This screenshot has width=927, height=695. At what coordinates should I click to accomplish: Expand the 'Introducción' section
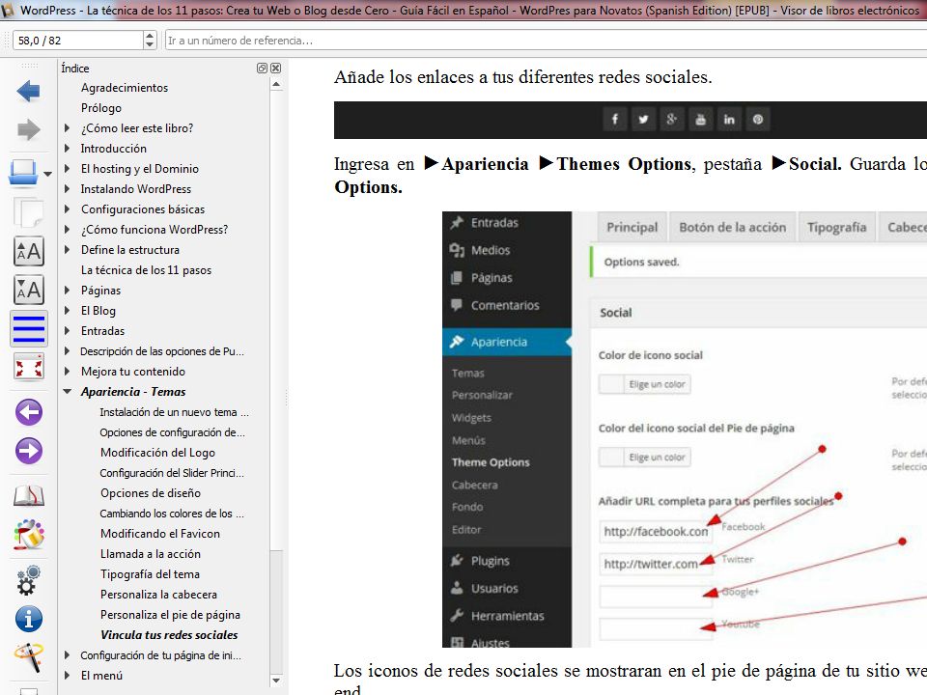(x=67, y=149)
